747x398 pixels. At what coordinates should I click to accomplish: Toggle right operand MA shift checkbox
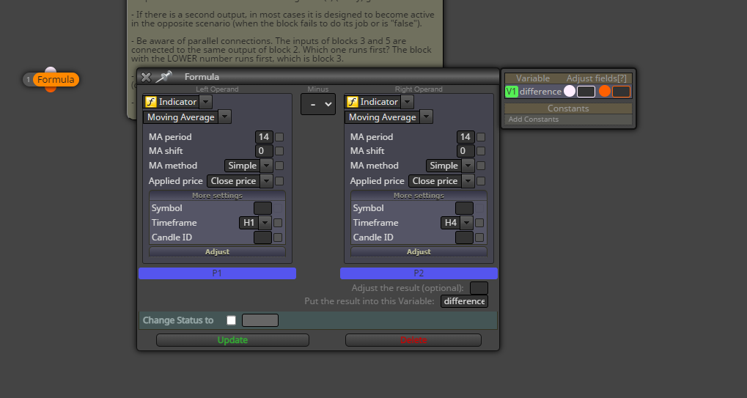point(481,151)
